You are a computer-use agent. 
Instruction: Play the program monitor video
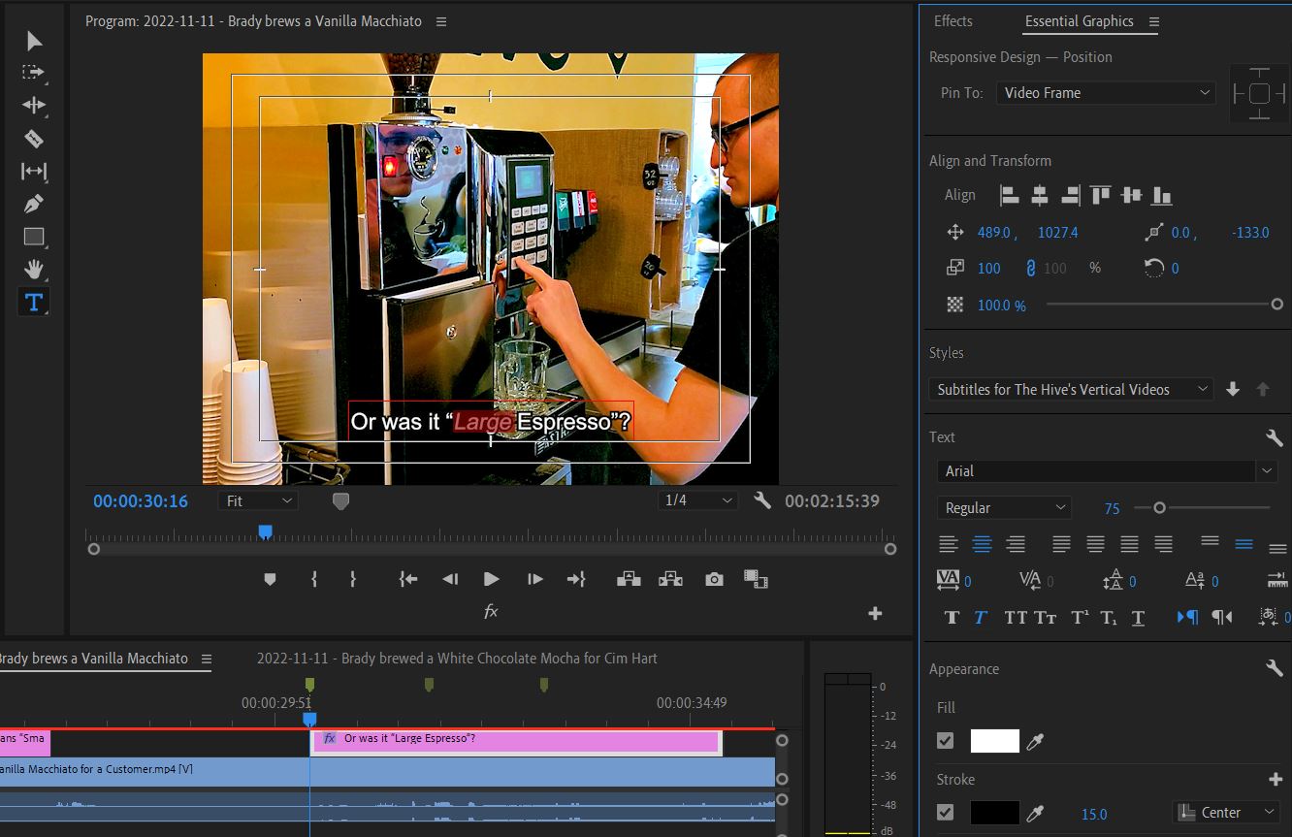coord(492,579)
